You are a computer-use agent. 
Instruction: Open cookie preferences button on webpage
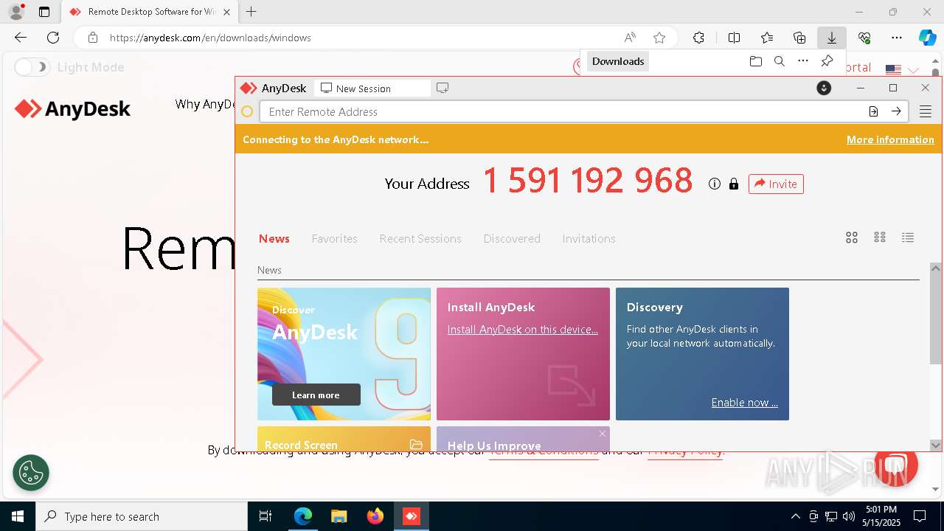pyautogui.click(x=31, y=473)
